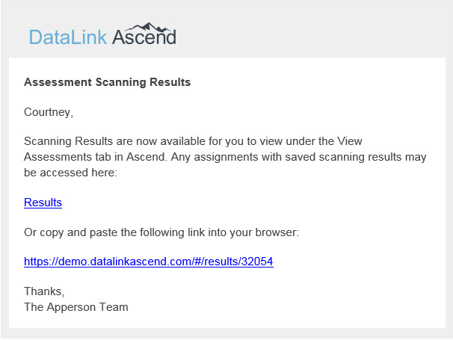The height and width of the screenshot is (340, 453).
Task: Click the mountain icon above Ascend logo
Action: point(153,26)
